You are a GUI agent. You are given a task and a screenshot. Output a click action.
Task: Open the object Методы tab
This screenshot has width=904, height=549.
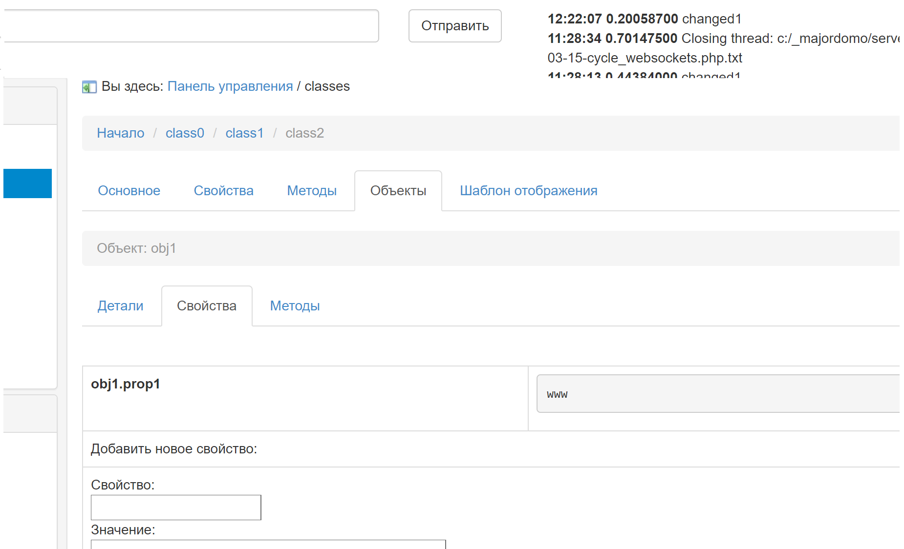point(295,306)
